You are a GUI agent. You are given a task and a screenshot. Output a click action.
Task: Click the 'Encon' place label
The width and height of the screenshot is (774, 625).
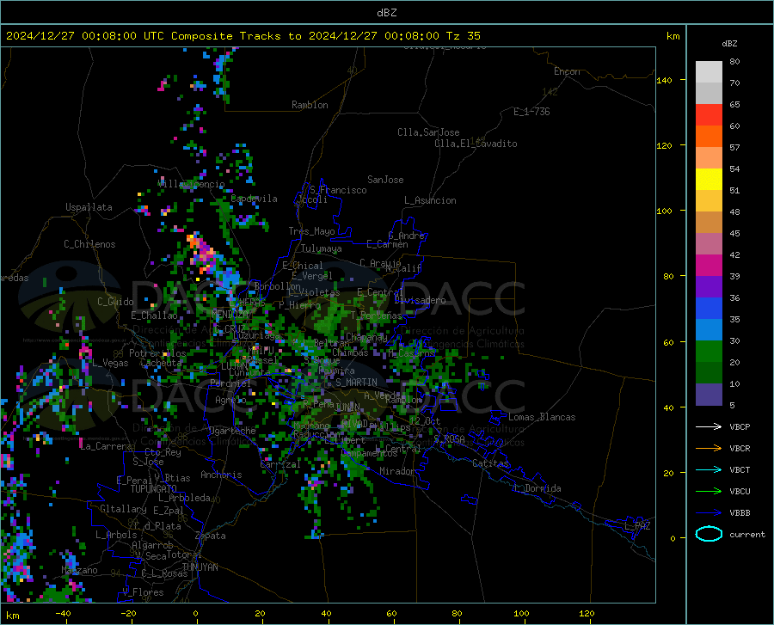tap(567, 71)
